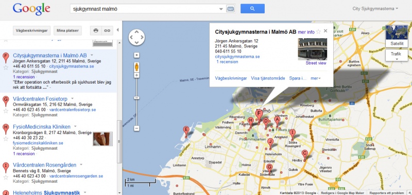The height and width of the screenshot is (195, 412).
Task: Star the Vårdcentralen Fosietorp list result
Action: coord(6,111)
